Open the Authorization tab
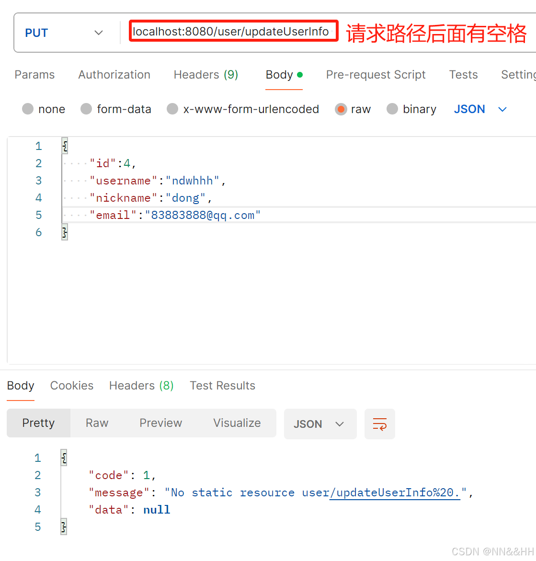The width and height of the screenshot is (536, 561). (x=114, y=74)
